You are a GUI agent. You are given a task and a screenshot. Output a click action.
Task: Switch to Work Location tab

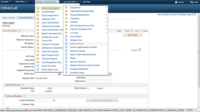pos(9,18)
